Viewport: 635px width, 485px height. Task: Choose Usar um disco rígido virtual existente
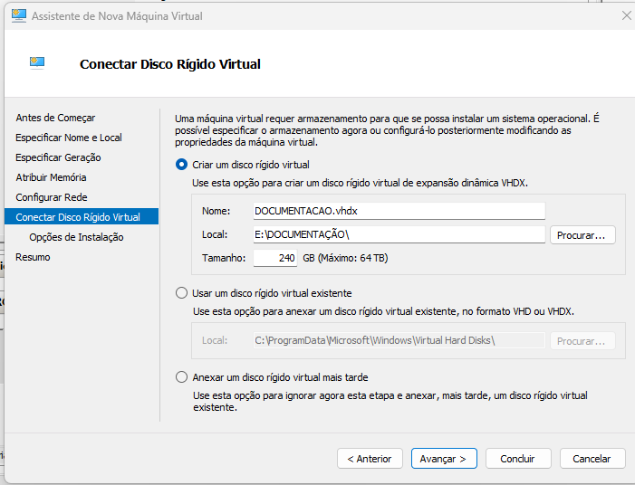181,293
